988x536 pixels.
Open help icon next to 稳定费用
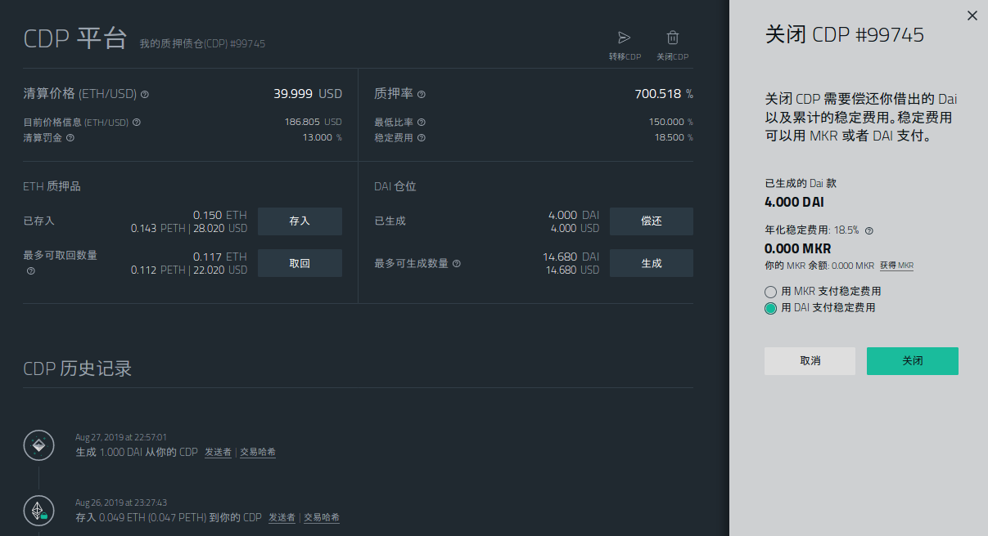(x=422, y=138)
